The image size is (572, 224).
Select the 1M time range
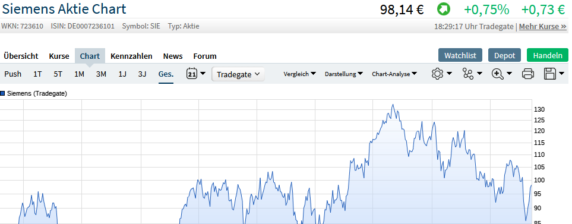(79, 74)
